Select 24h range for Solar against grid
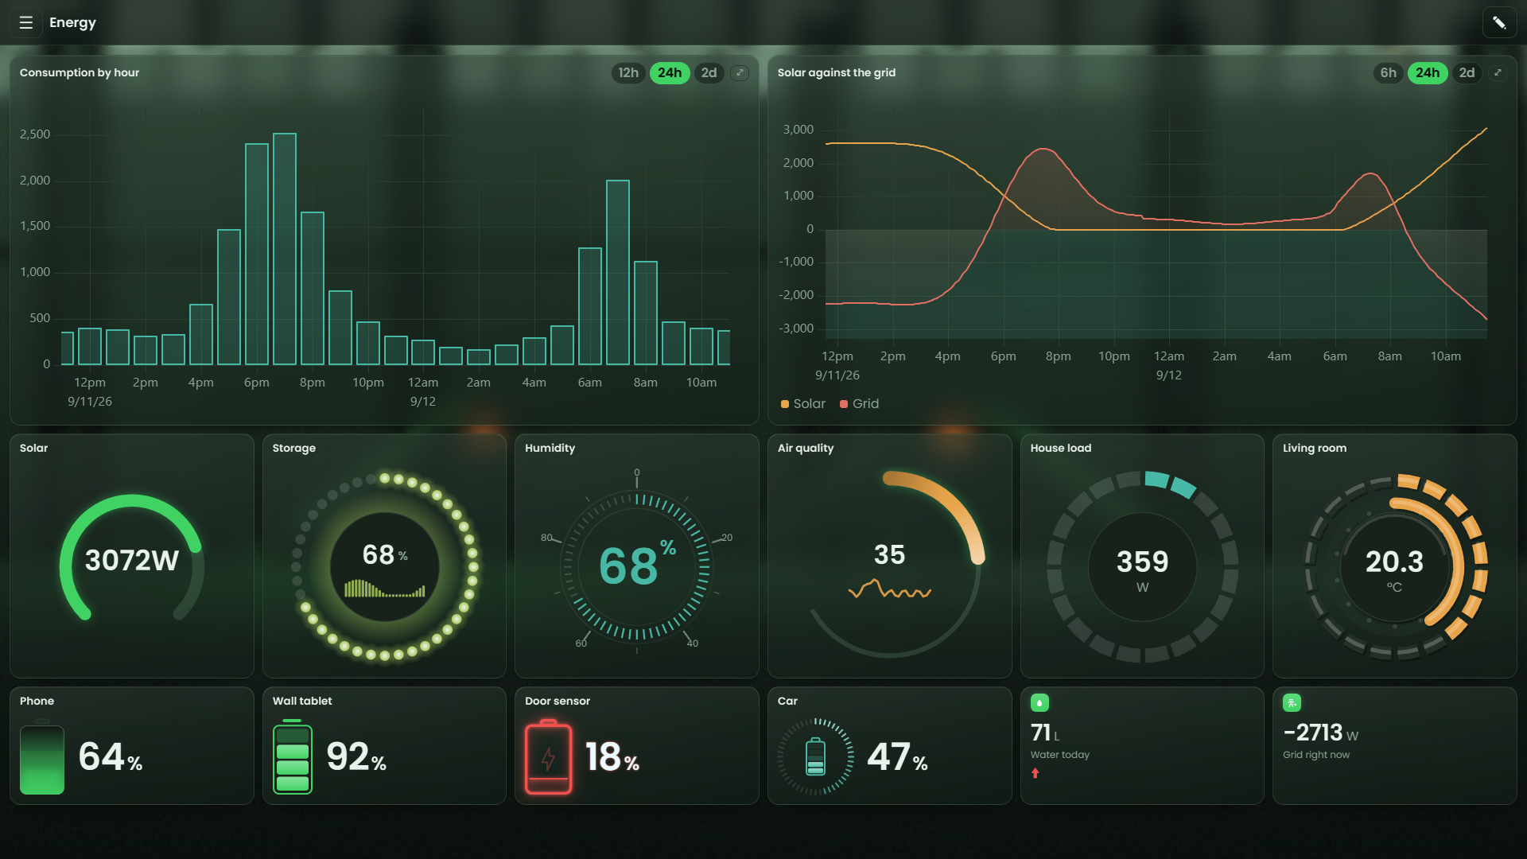The height and width of the screenshot is (859, 1527). pos(1428,72)
